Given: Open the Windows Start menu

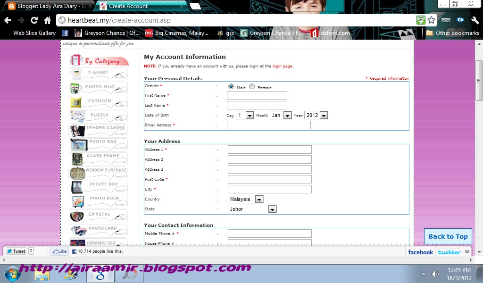Looking at the screenshot, I should 13,274.
